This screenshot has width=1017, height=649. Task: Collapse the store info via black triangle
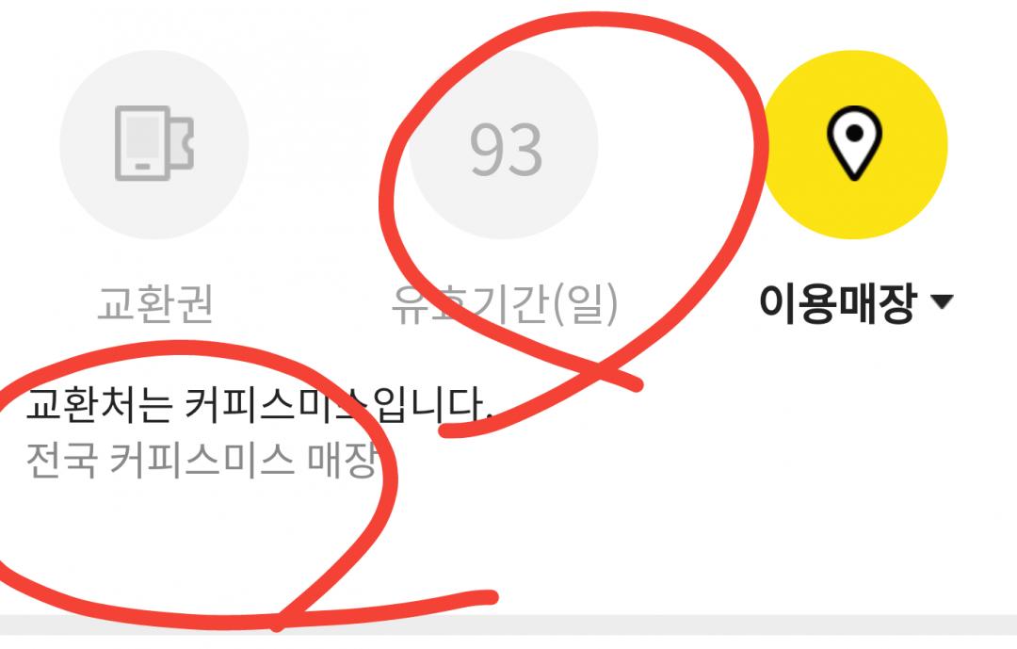click(942, 301)
